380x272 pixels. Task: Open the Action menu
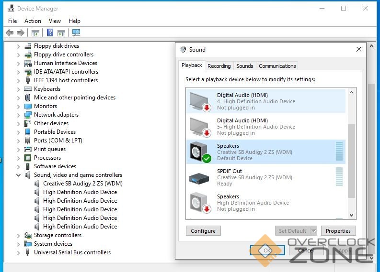pos(33,21)
